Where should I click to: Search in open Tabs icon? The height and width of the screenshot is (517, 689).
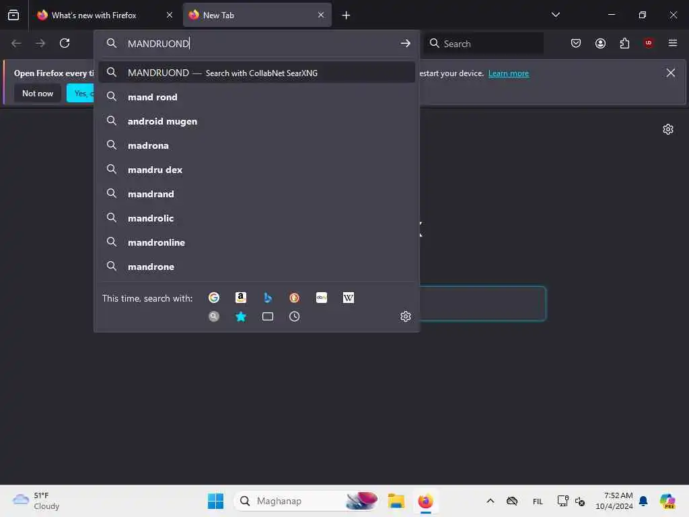pyautogui.click(x=268, y=316)
